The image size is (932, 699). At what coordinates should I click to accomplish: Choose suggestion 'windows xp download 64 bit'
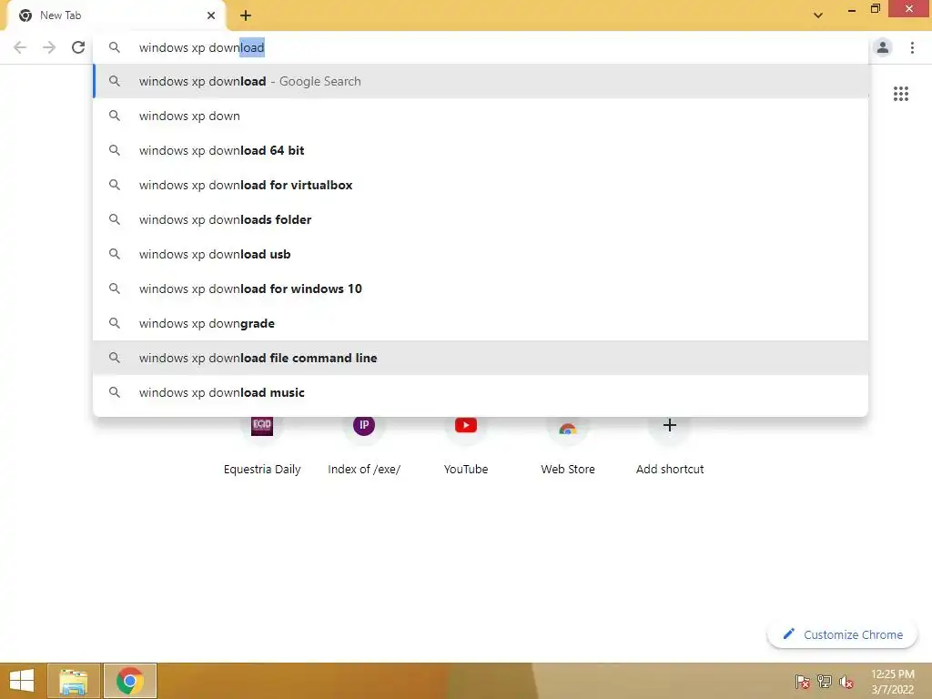coord(481,150)
